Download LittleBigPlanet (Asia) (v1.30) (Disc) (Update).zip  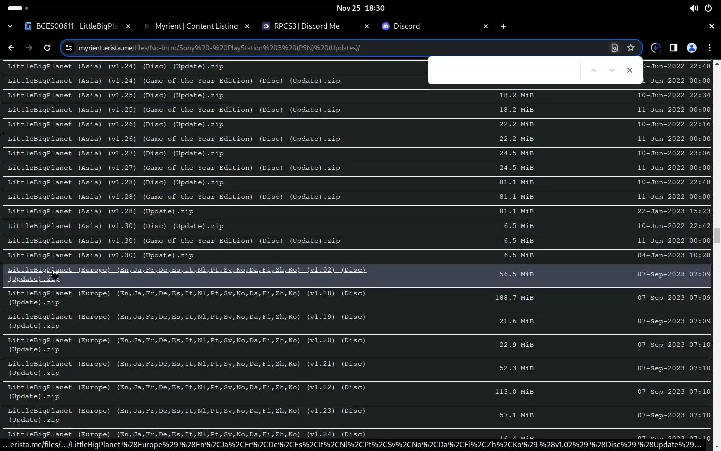click(x=116, y=226)
